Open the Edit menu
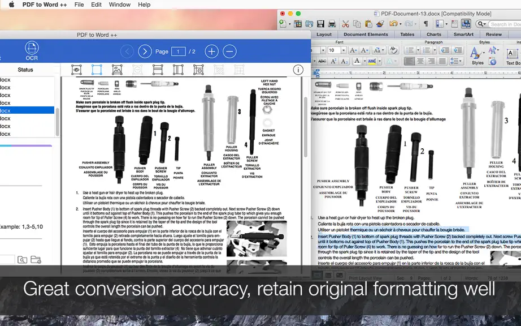521x326 pixels. click(97, 5)
